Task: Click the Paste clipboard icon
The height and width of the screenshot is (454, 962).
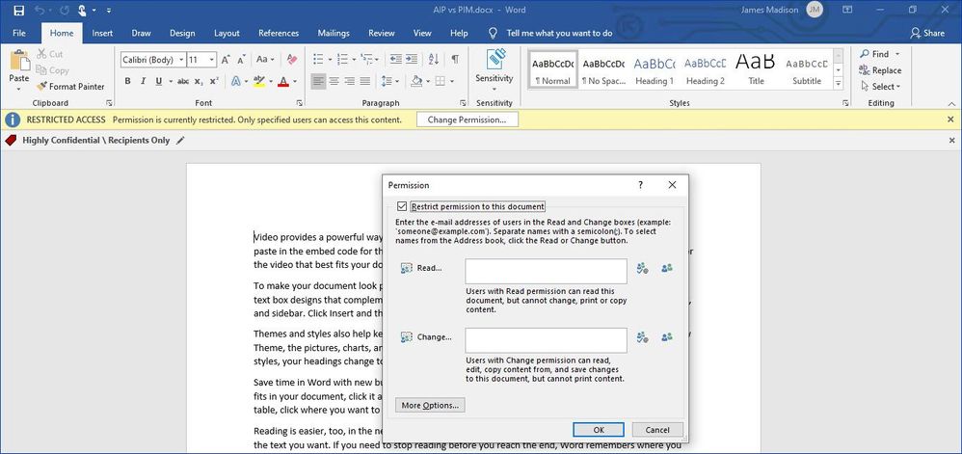Action: coord(19,62)
